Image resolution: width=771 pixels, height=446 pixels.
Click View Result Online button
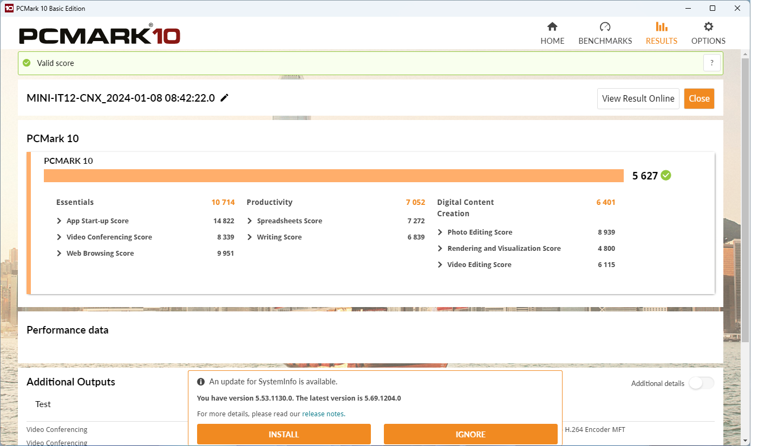point(638,98)
